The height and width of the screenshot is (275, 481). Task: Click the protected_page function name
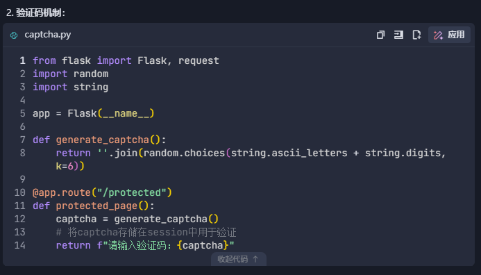[x=96, y=206]
